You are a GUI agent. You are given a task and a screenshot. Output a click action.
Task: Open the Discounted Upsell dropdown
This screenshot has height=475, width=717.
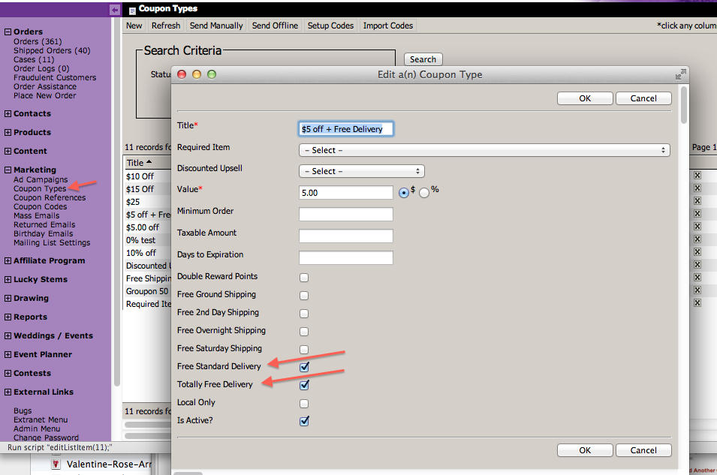click(361, 171)
